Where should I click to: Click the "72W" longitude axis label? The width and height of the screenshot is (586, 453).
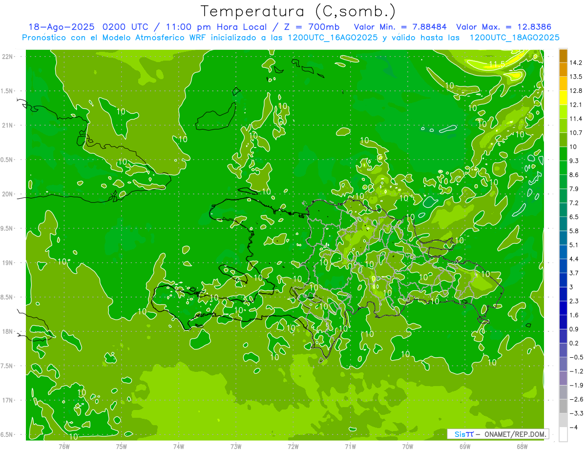(293, 447)
